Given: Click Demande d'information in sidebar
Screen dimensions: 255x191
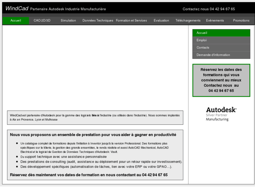Looking at the screenshot, I should click(221, 55).
